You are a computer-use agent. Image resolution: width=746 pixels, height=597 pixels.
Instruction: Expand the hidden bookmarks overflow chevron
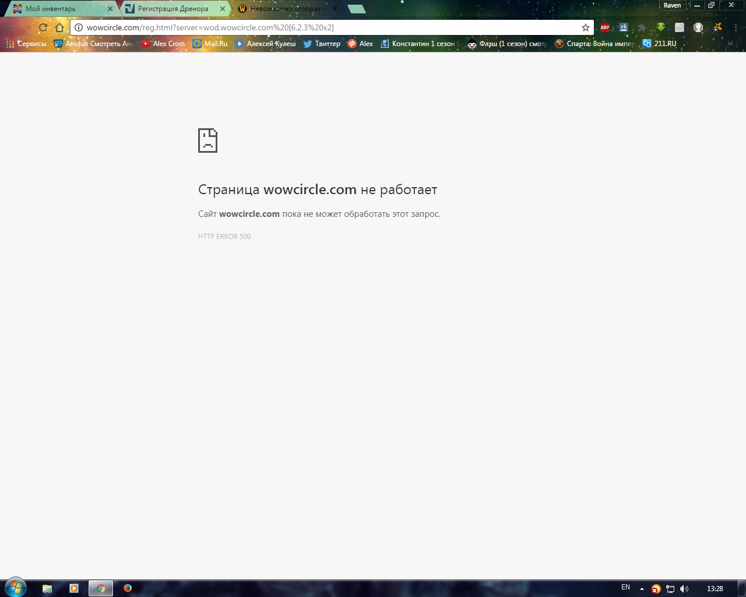[x=730, y=44]
